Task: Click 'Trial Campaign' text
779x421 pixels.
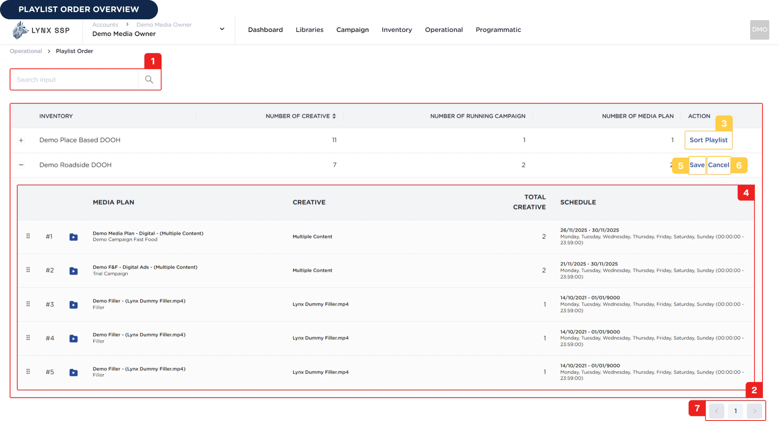Action: (x=110, y=274)
